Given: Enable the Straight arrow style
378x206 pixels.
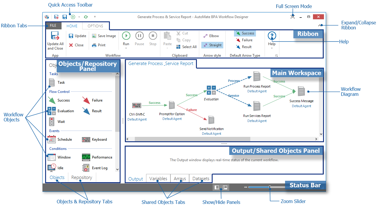Looking at the screenshot, I should coord(212,45).
